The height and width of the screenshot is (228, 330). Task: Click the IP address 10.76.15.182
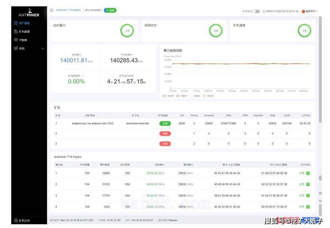point(114,220)
